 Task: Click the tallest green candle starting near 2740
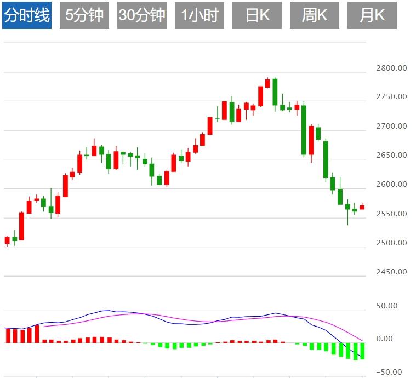pos(304,130)
